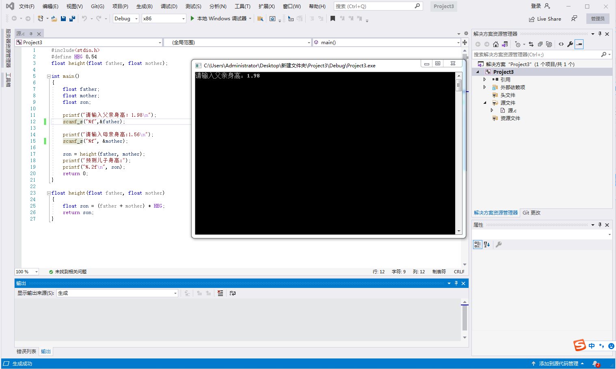616x369 pixels.
Task: Click the 登录 sign-in button
Action: tap(540, 6)
